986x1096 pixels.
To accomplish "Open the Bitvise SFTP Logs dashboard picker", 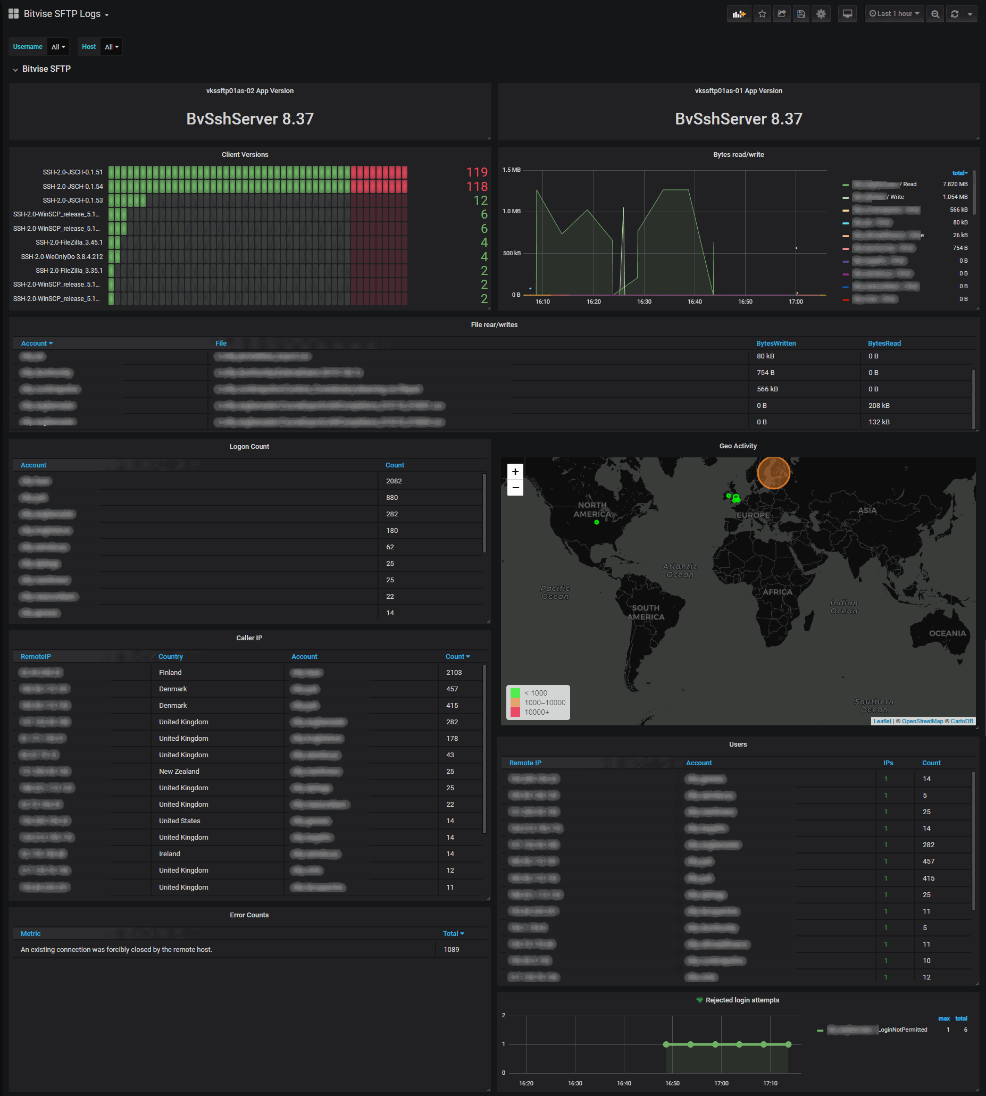I will click(66, 14).
